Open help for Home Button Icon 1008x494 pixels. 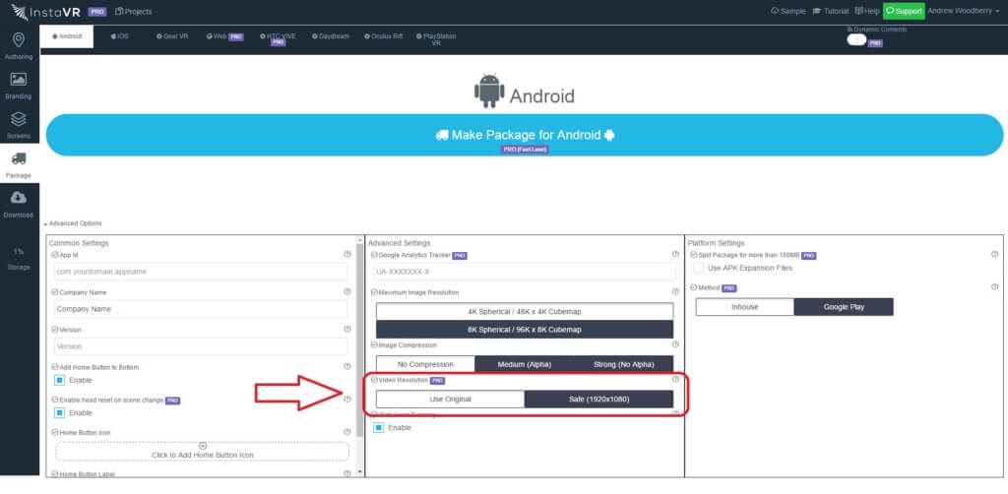click(x=347, y=432)
